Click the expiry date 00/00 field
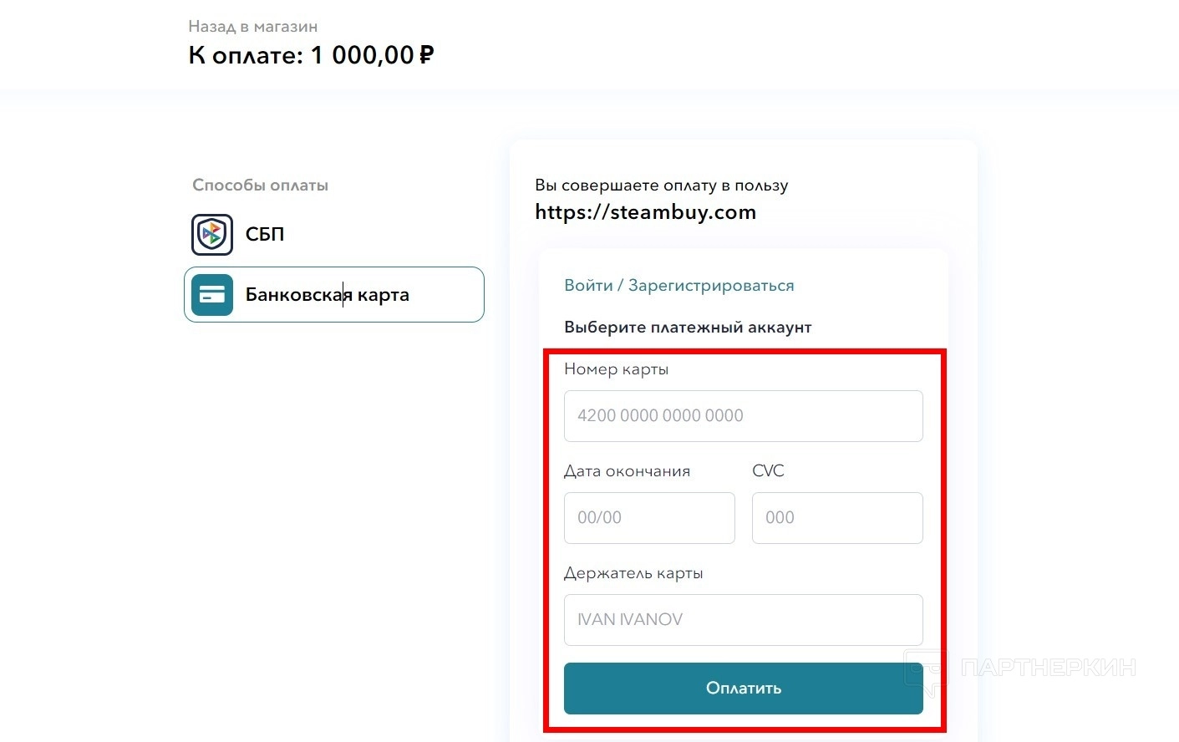The height and width of the screenshot is (742, 1179). [649, 518]
